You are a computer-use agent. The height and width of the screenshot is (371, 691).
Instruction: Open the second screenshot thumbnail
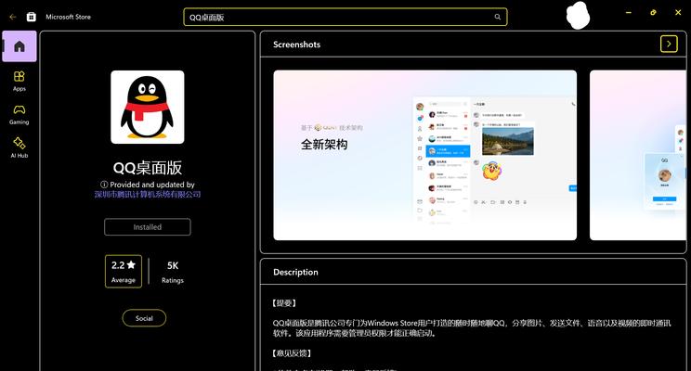click(x=638, y=155)
